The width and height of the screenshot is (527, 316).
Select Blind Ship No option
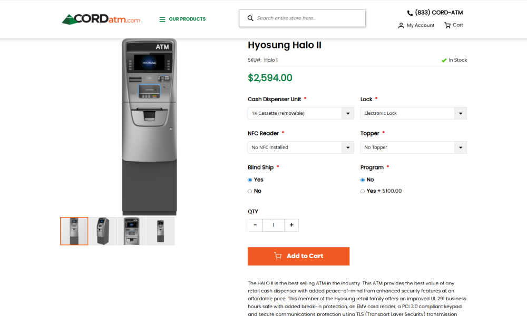point(250,191)
